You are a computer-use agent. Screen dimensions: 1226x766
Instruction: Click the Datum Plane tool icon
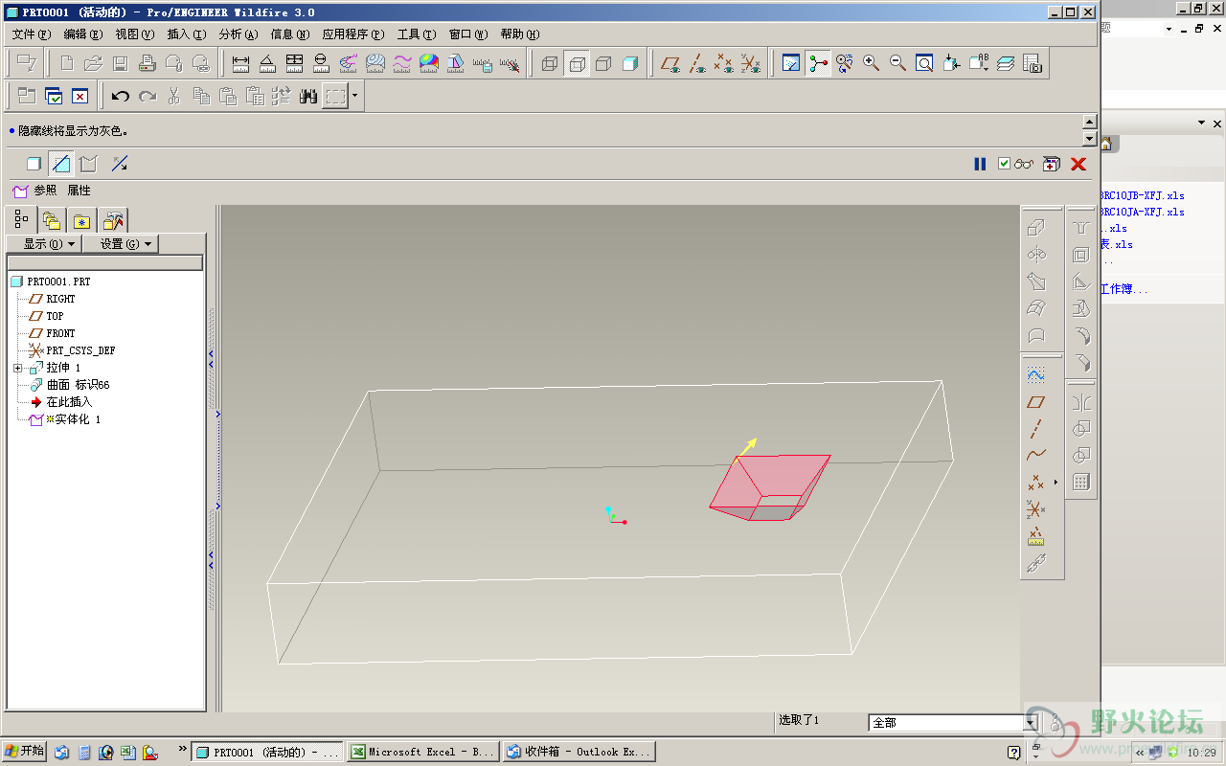[1036, 402]
